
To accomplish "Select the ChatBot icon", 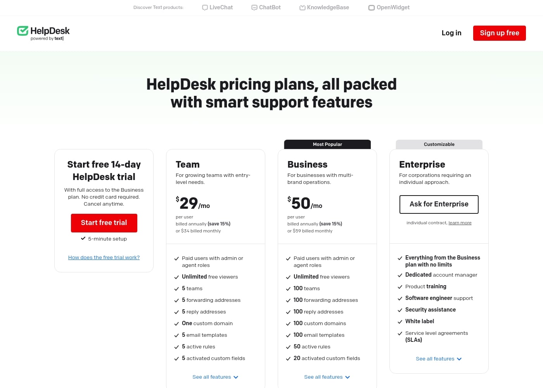I will (x=254, y=7).
